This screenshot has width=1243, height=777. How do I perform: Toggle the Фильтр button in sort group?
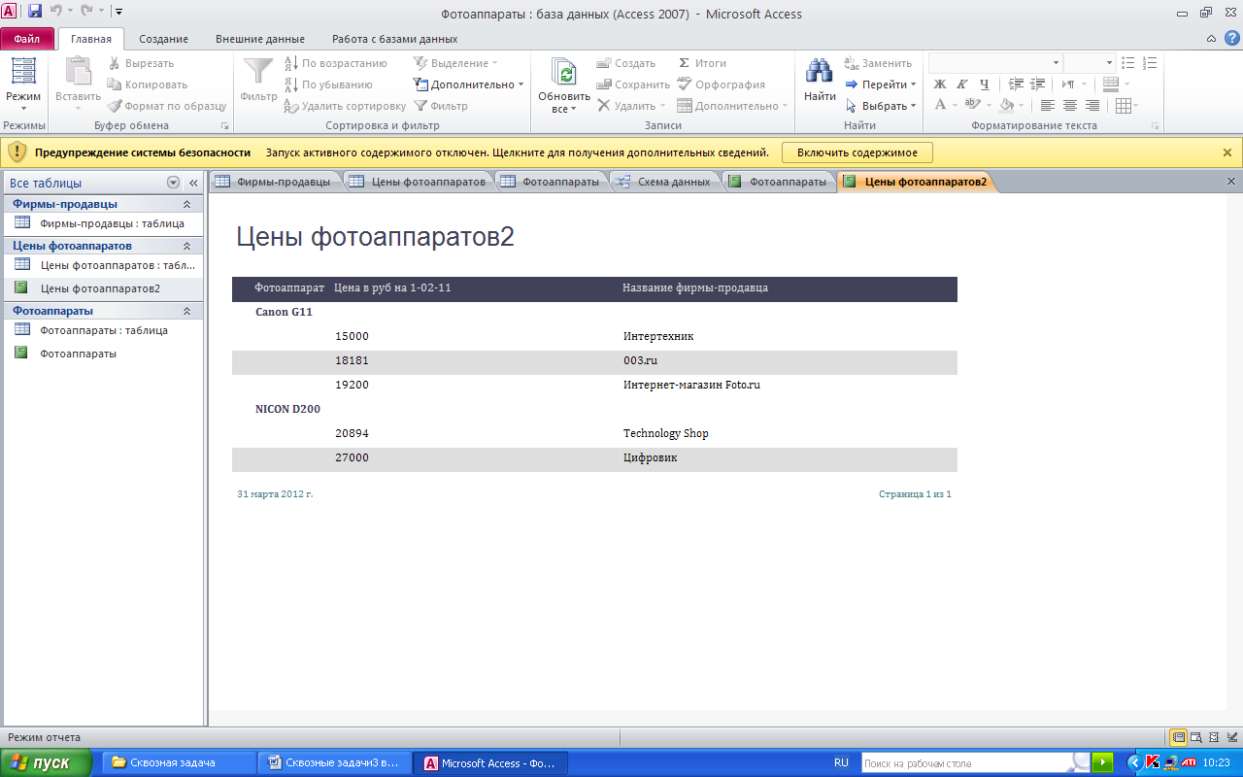(x=441, y=106)
